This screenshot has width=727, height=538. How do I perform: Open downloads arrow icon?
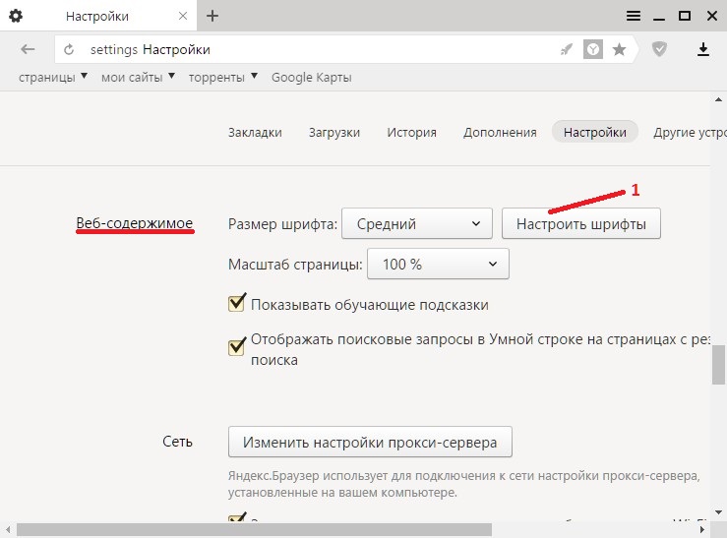pyautogui.click(x=703, y=49)
